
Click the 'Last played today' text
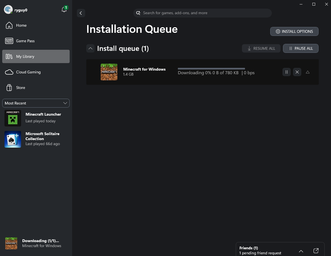click(x=41, y=121)
